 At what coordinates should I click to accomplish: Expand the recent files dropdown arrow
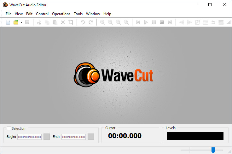(22, 22)
